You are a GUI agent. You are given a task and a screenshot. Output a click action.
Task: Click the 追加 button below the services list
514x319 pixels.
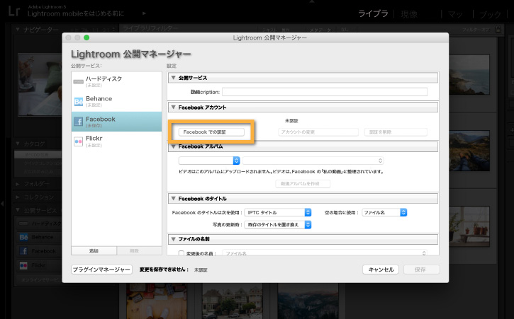point(94,250)
